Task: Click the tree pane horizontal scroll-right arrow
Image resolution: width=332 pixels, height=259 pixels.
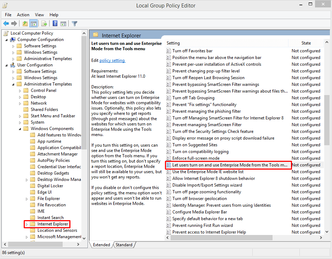Action: [x=78, y=244]
